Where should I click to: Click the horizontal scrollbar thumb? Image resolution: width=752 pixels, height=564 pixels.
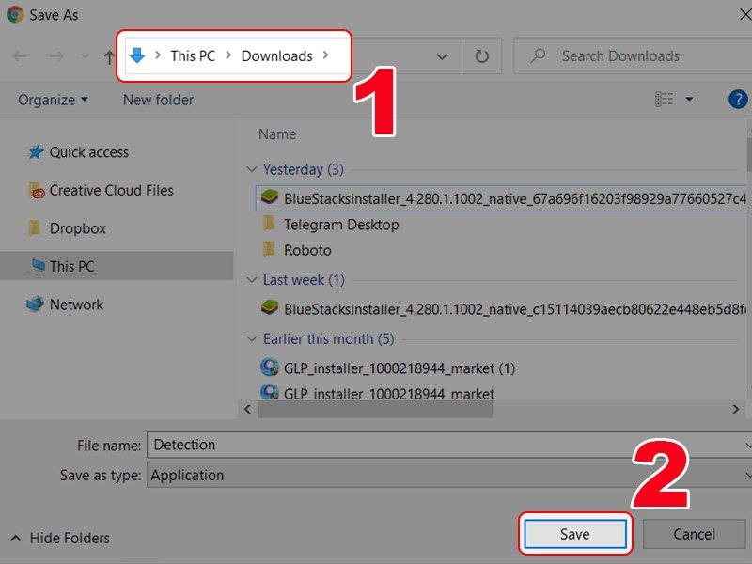[375, 409]
